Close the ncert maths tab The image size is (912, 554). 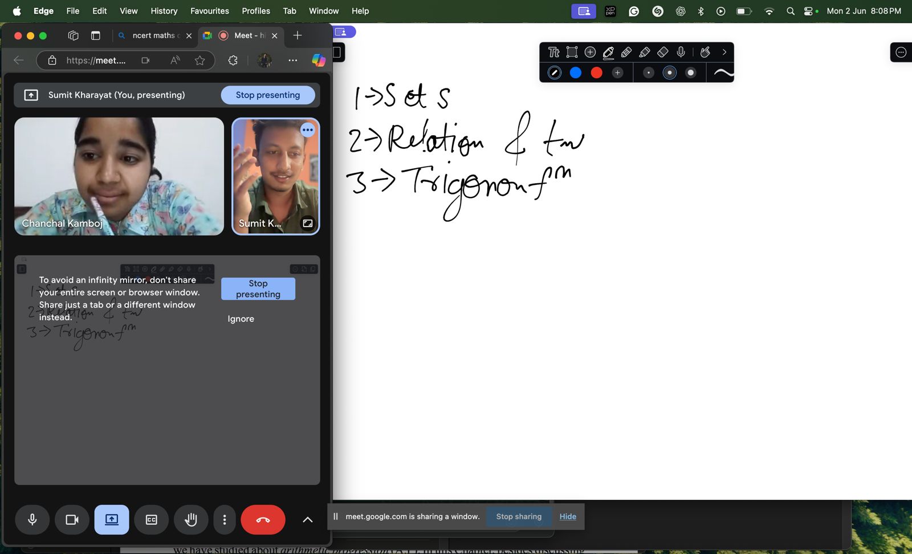(x=189, y=35)
